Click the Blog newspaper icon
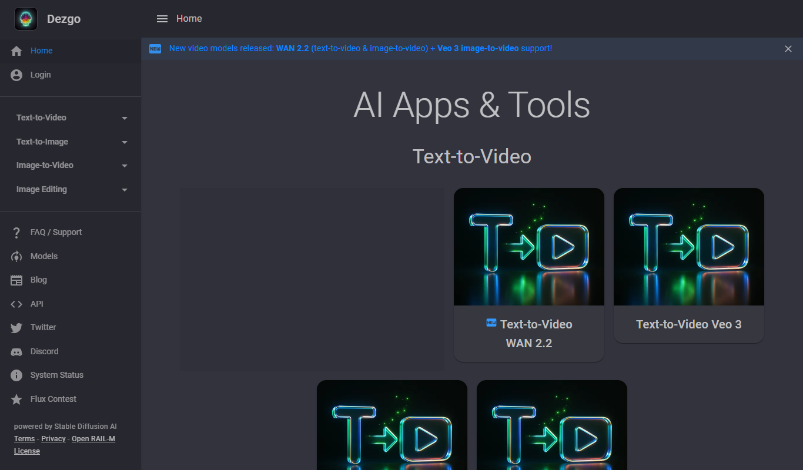 tap(16, 280)
